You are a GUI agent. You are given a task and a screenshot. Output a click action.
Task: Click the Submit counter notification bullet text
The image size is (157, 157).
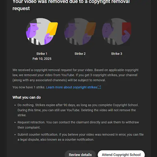(81, 137)
